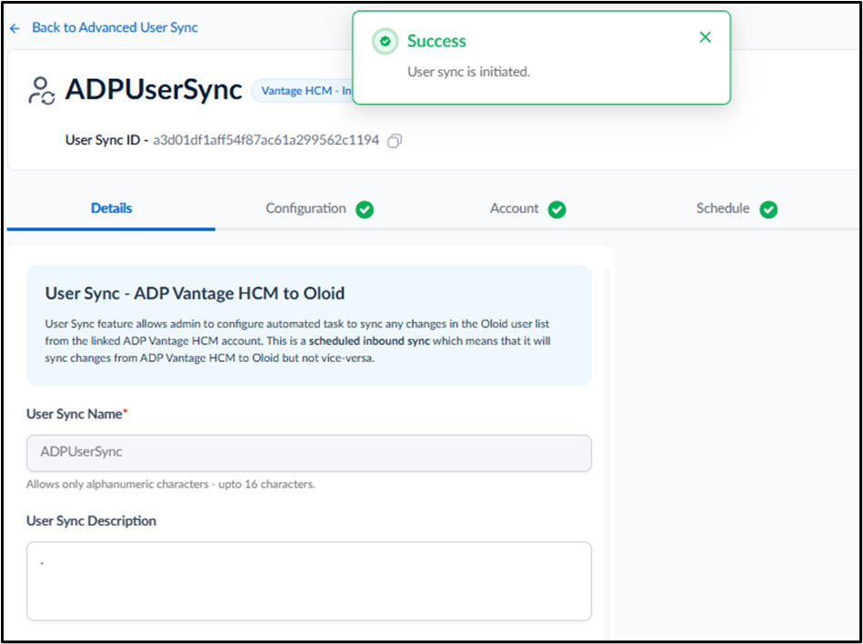
Task: Click the ADPUserSync page title
Action: [154, 90]
